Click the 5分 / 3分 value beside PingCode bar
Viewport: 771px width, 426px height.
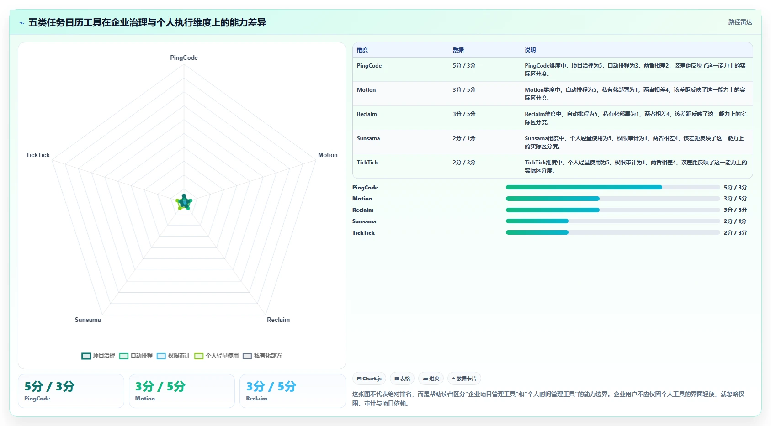click(735, 187)
